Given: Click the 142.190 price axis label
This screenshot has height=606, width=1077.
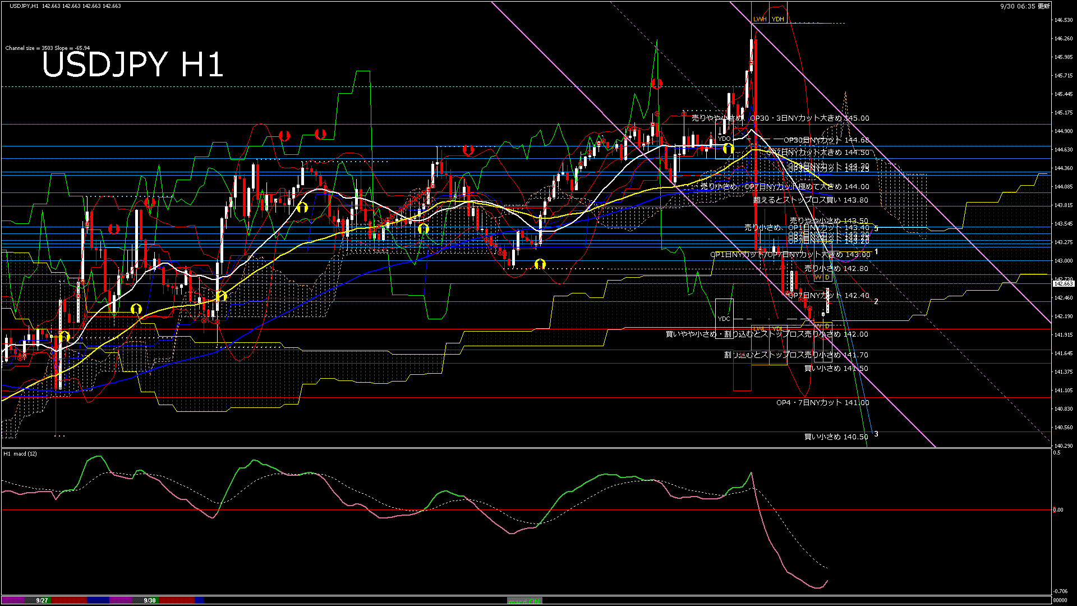Looking at the screenshot, I should pos(1064,316).
